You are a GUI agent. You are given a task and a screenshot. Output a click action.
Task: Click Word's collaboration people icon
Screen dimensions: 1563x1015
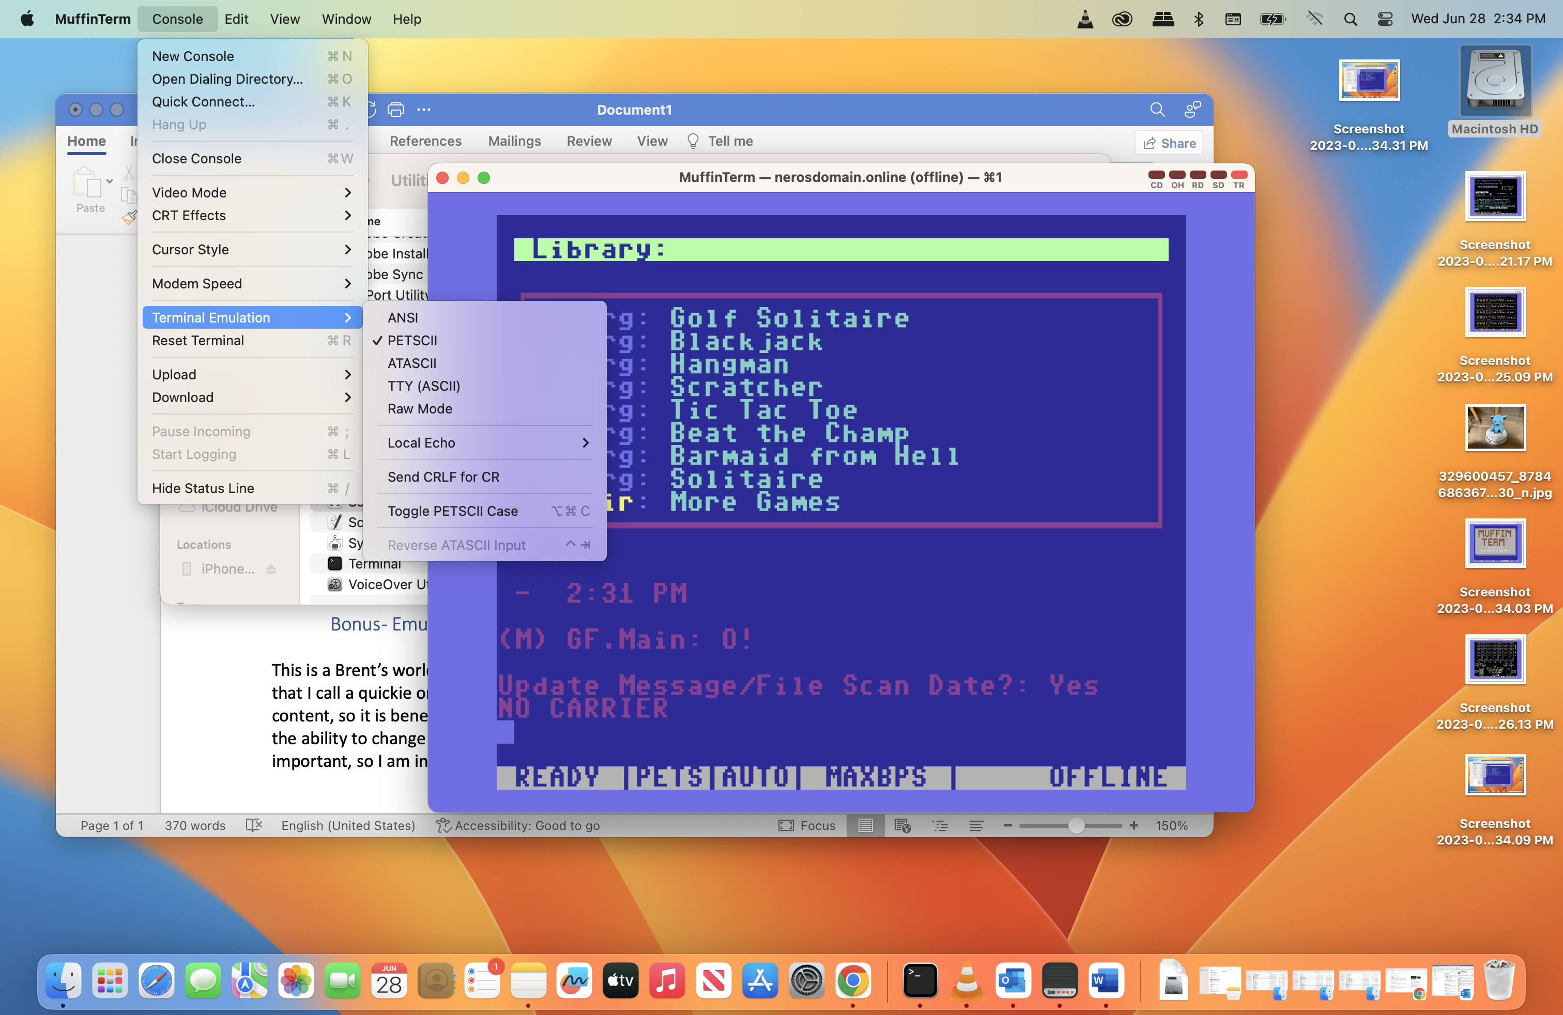coord(1192,110)
